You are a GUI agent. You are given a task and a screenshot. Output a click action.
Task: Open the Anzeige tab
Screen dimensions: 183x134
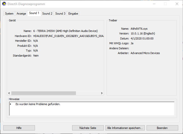21,14
